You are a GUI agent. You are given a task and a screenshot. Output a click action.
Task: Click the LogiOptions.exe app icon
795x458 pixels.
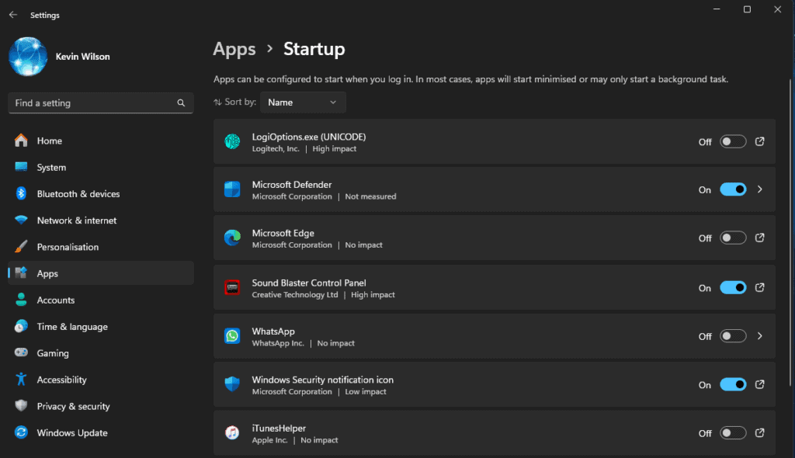pos(232,141)
